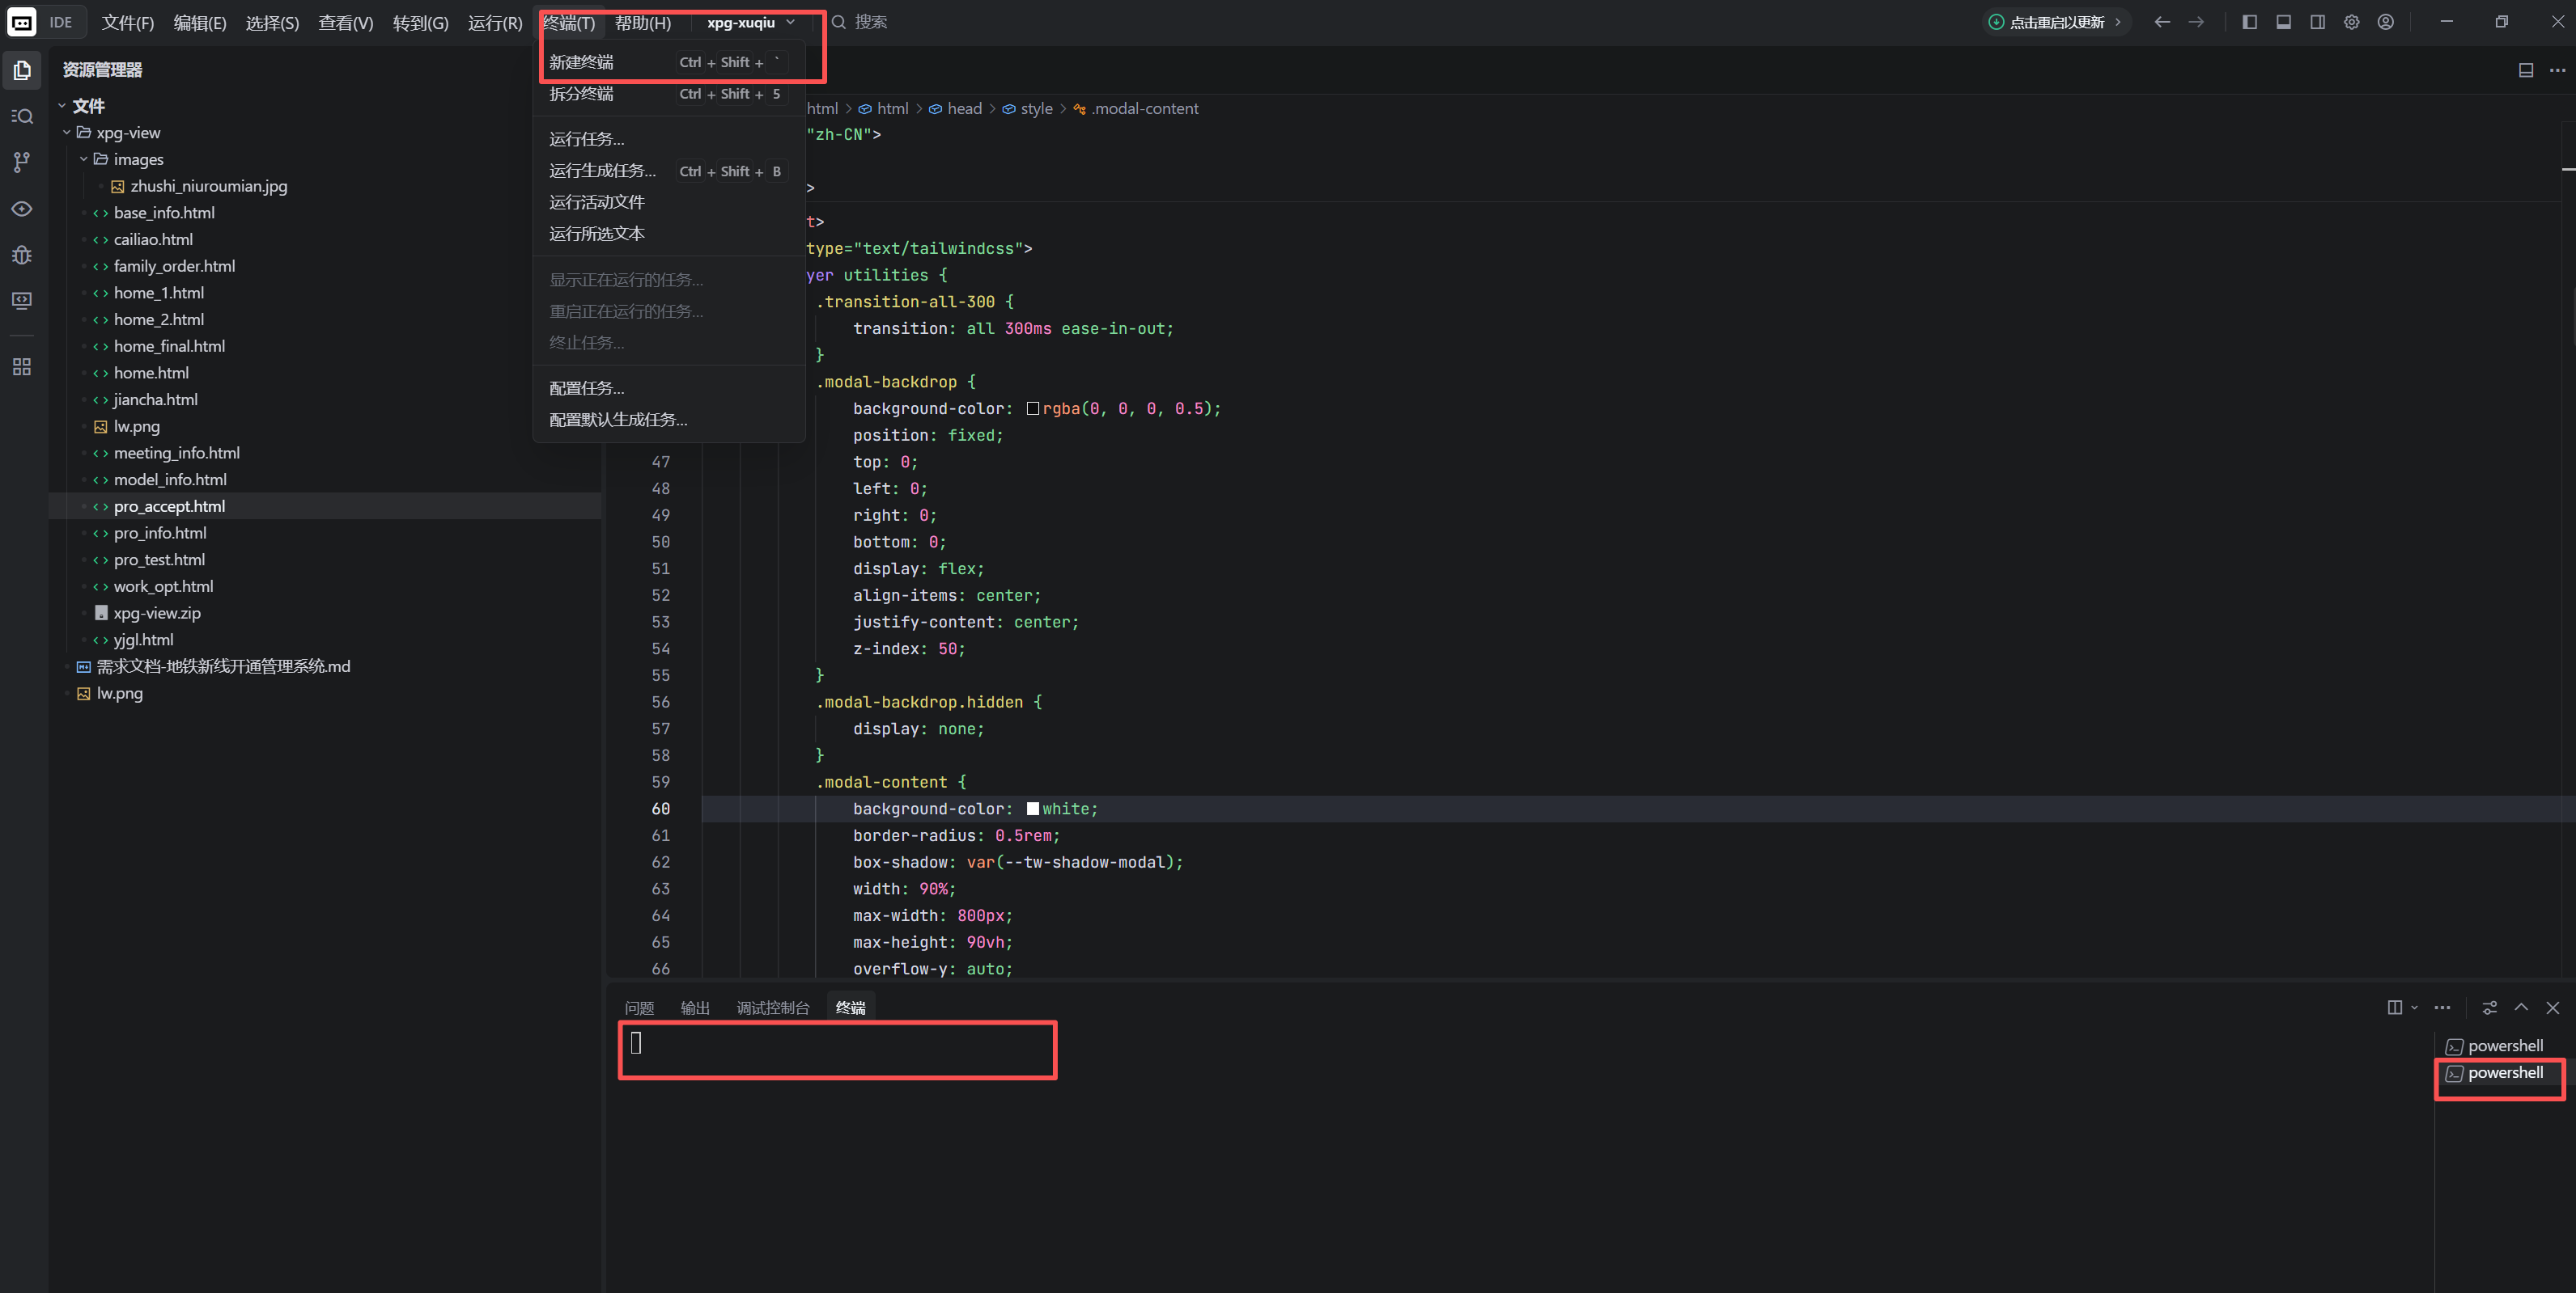Switch to the 调试控制台 tab
Image resolution: width=2576 pixels, height=1293 pixels.
pos(772,1008)
